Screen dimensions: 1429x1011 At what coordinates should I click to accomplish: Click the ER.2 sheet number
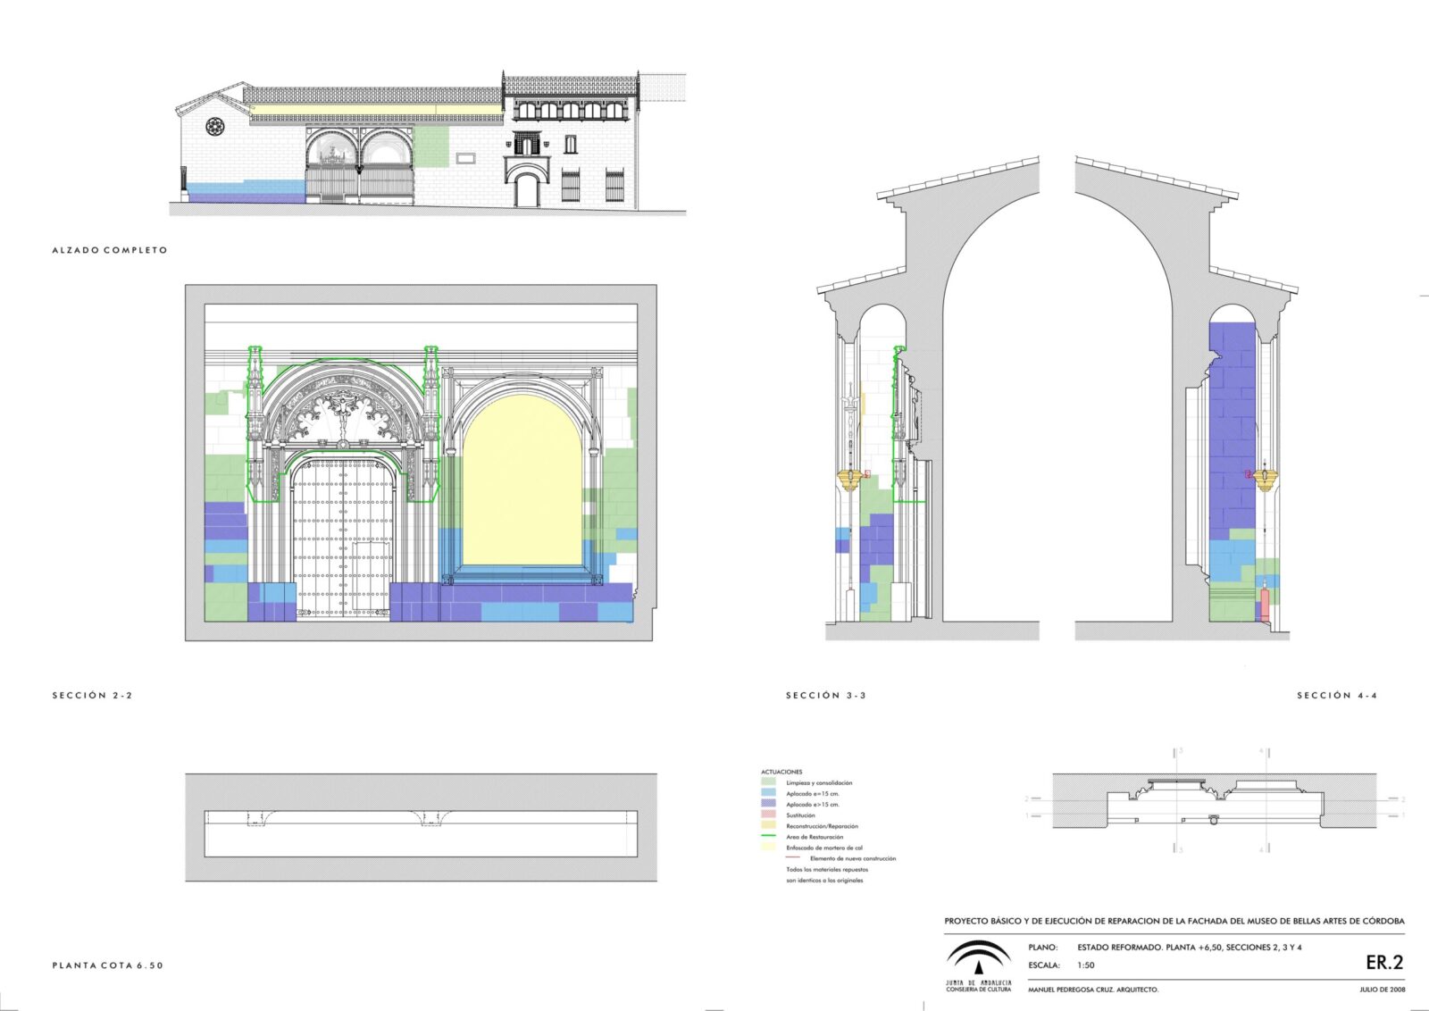click(1384, 963)
